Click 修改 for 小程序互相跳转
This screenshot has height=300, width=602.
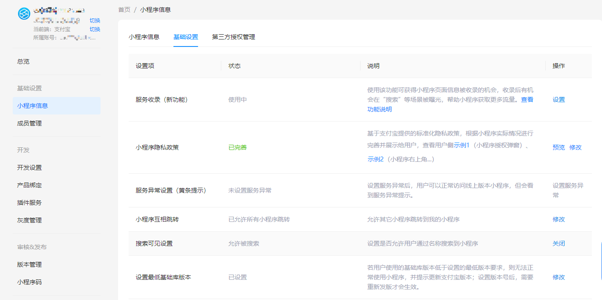(x=559, y=219)
